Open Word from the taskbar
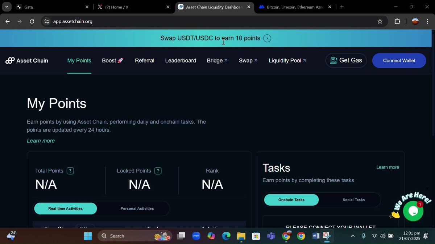 tap(316, 236)
